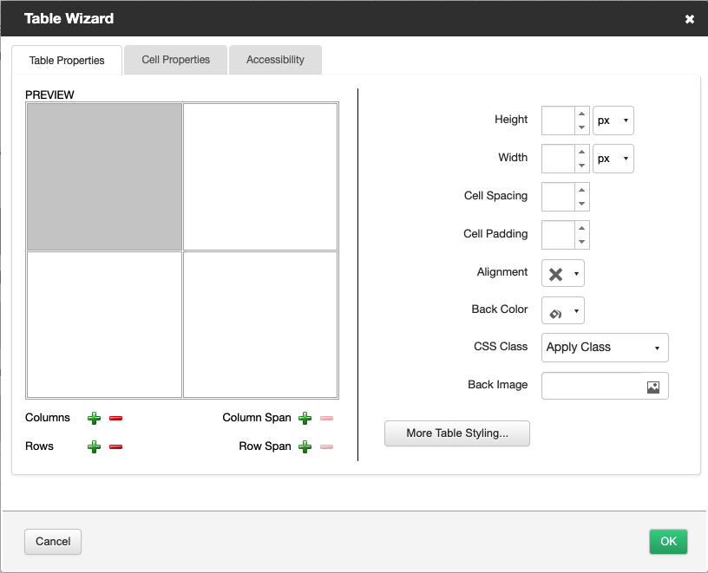Decrease Row Span with the minus icon
The height and width of the screenshot is (573, 708).
click(327, 446)
